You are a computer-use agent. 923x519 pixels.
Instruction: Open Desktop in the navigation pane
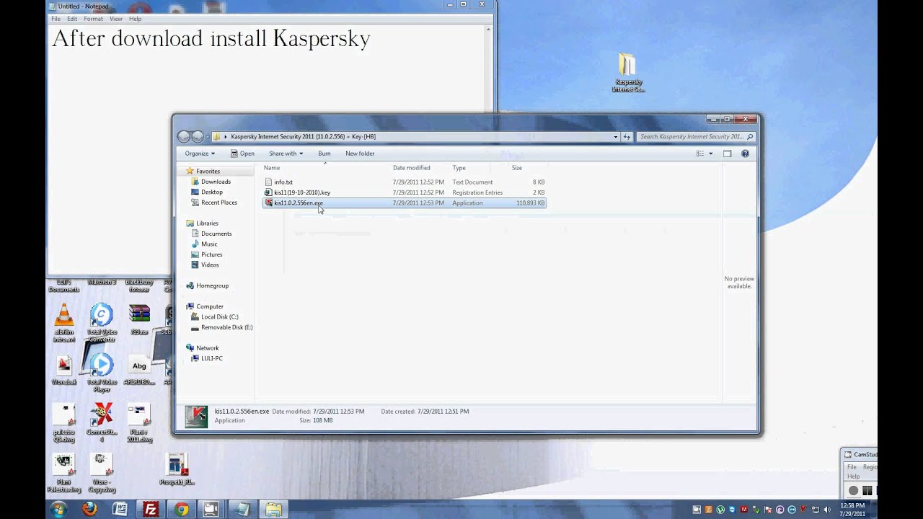[x=211, y=192]
